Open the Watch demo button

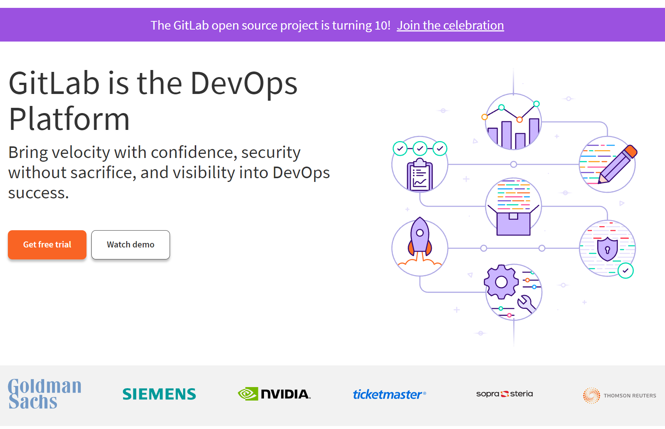click(x=131, y=244)
